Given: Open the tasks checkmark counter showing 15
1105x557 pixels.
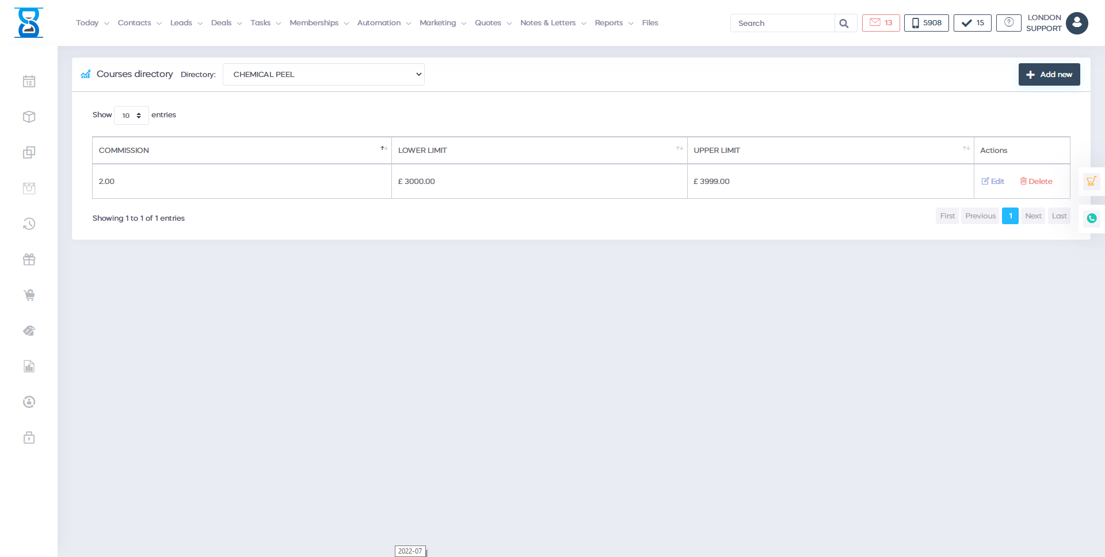Looking at the screenshot, I should (x=972, y=22).
